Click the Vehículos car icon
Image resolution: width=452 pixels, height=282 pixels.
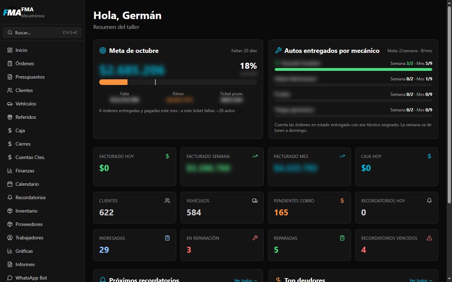point(10,104)
